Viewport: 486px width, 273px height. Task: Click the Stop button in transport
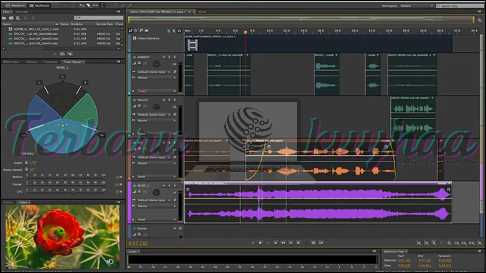[x=253, y=243]
